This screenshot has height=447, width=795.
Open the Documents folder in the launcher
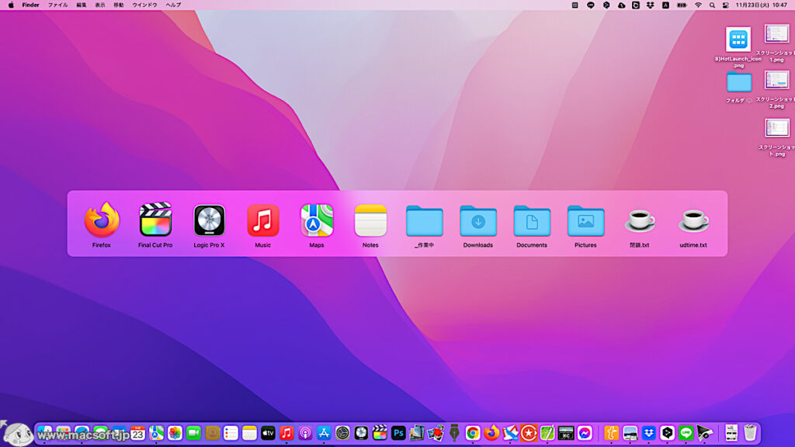coord(532,221)
